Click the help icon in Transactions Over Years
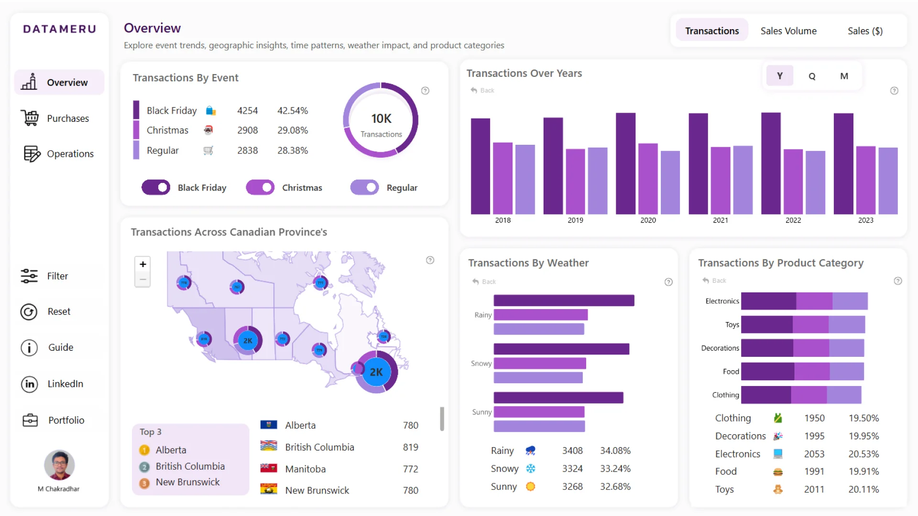 [x=894, y=91]
